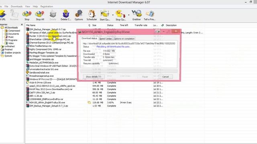Click the Tell a Friend icon
Image resolution: width=257 pixels, height=144 pixels.
coord(150,15)
